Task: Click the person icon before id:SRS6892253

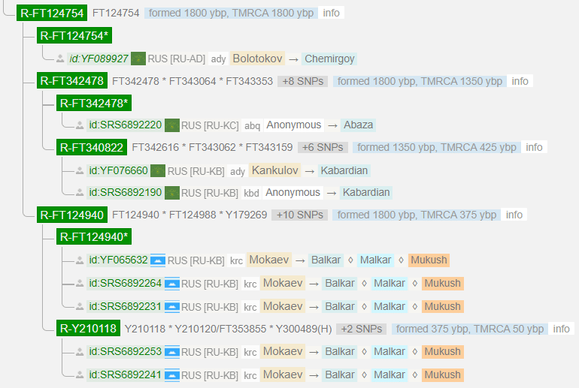Action: click(x=80, y=352)
